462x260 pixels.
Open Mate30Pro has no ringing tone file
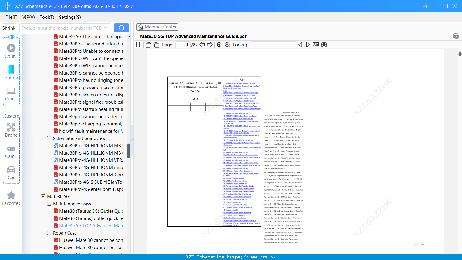[x=89, y=80]
